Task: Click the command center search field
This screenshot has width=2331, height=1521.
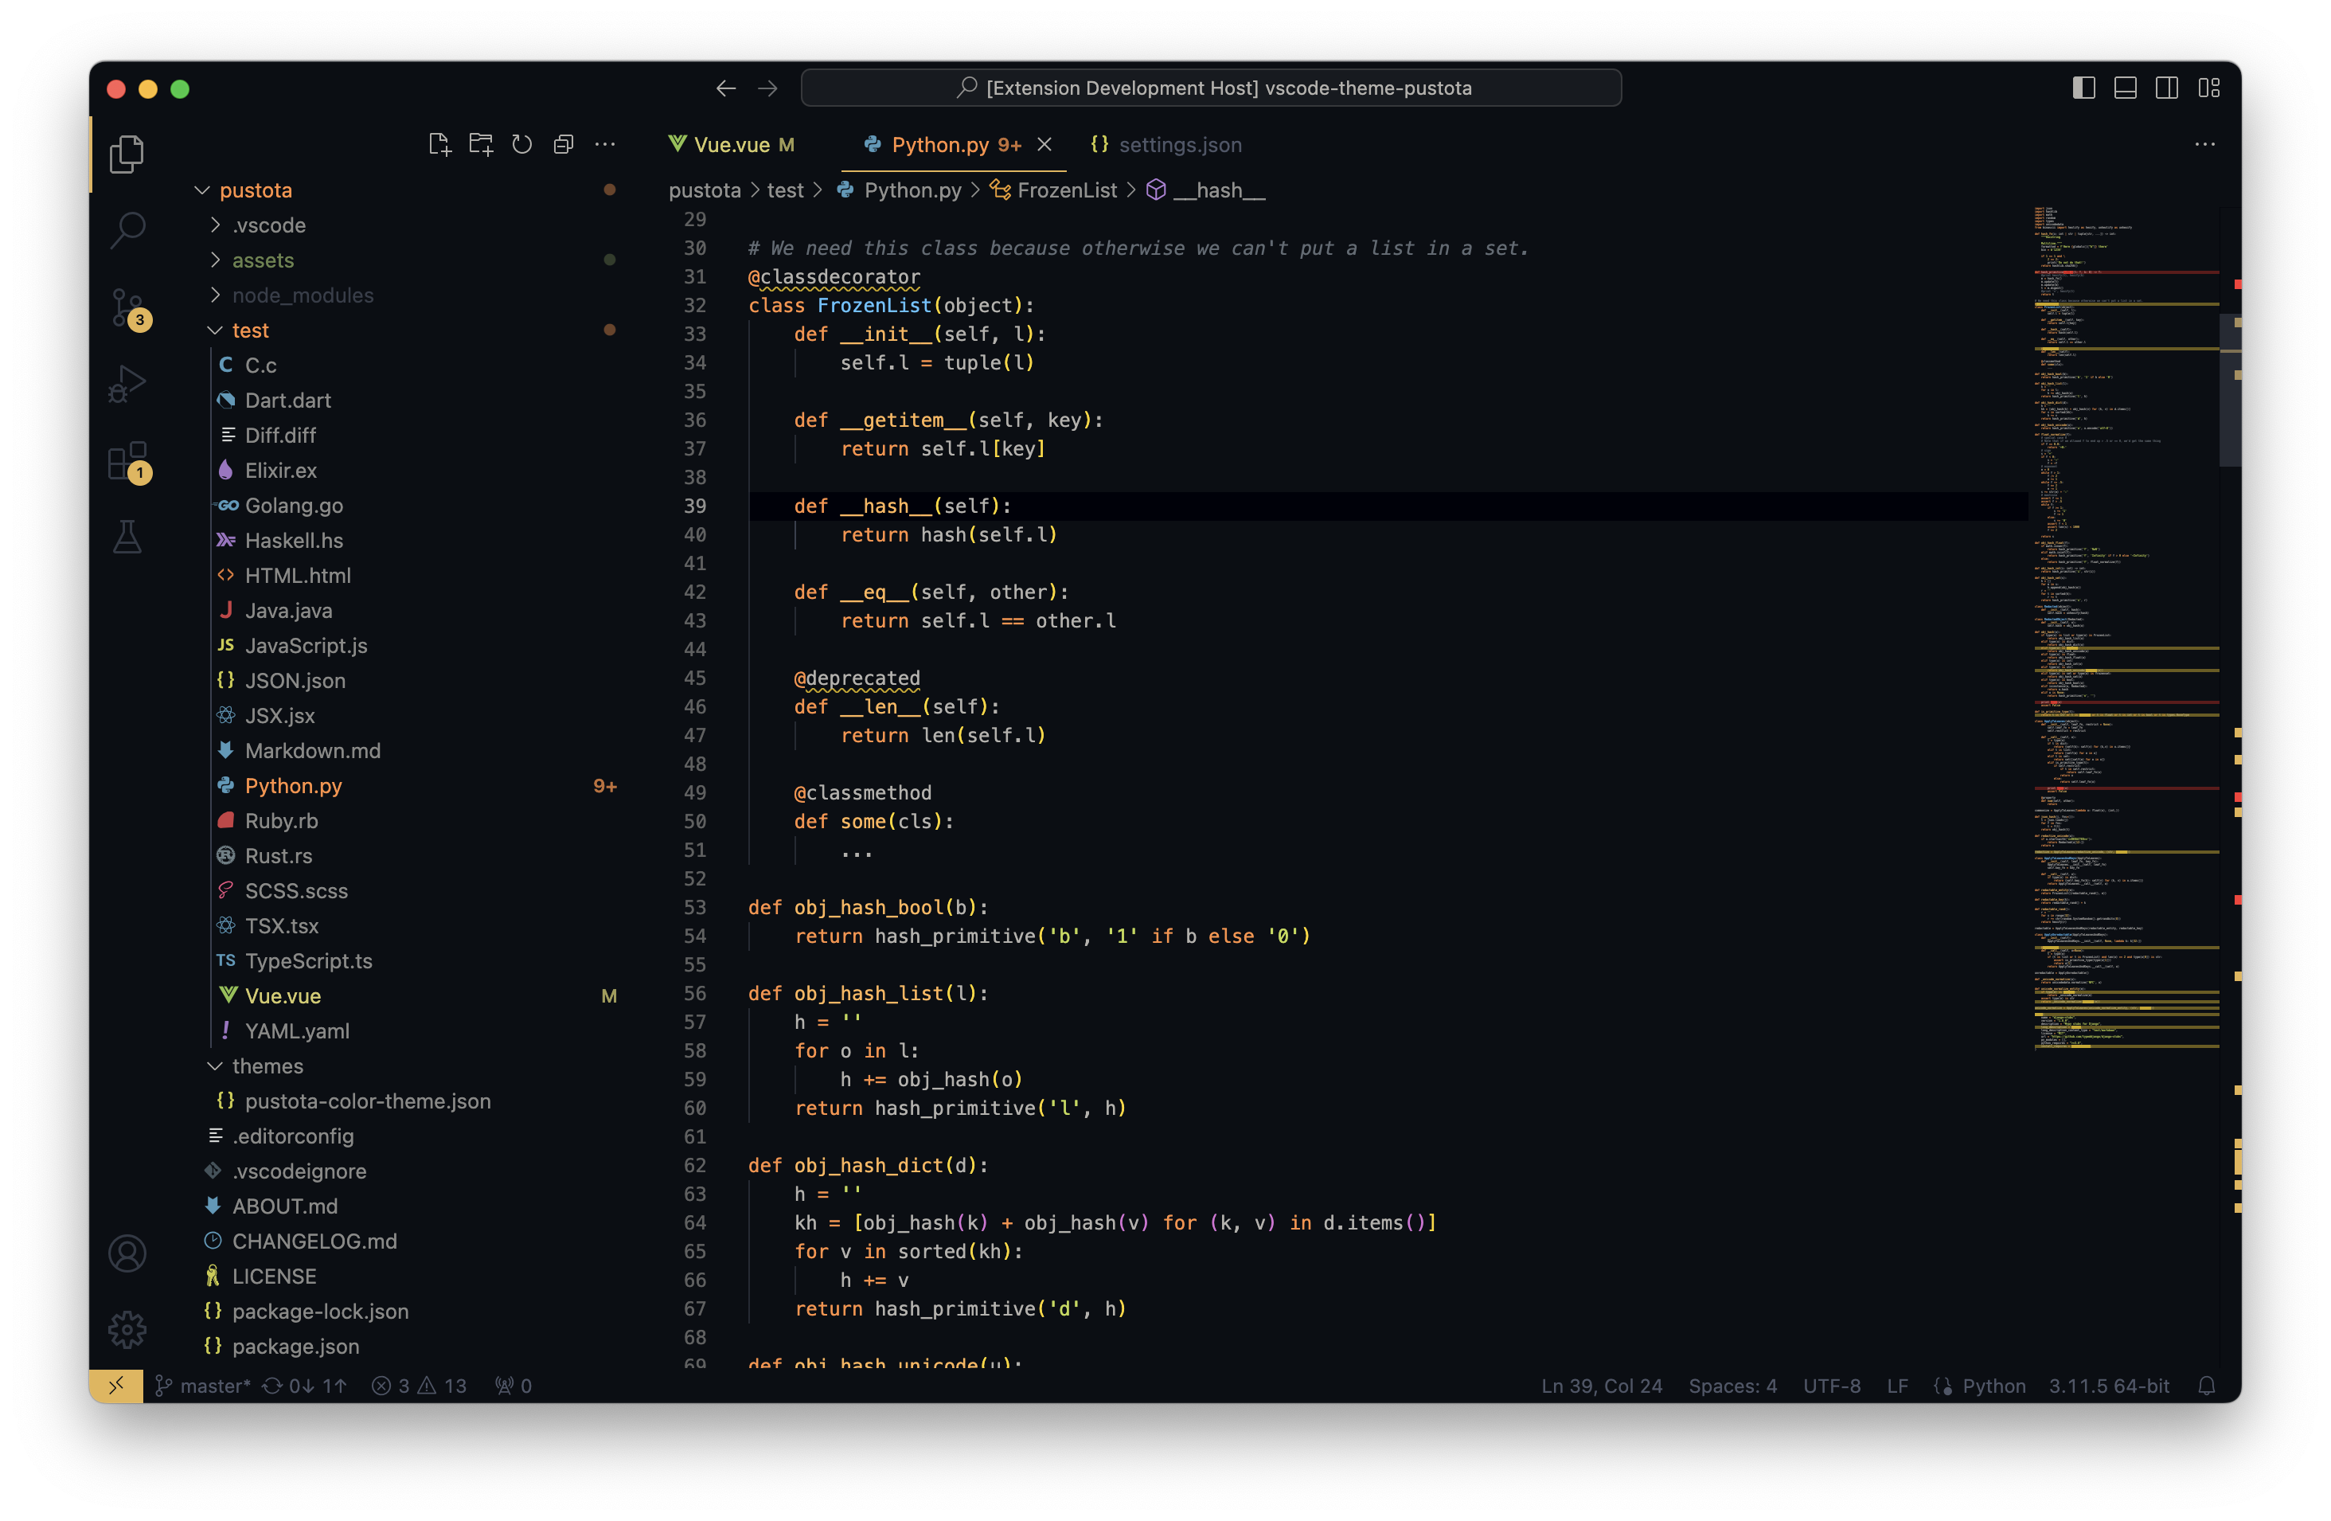Action: click(1211, 88)
